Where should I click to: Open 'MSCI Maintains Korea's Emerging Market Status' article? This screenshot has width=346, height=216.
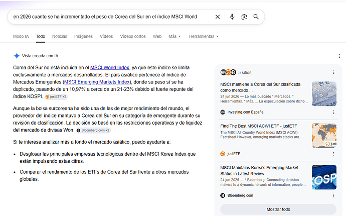(x=259, y=170)
